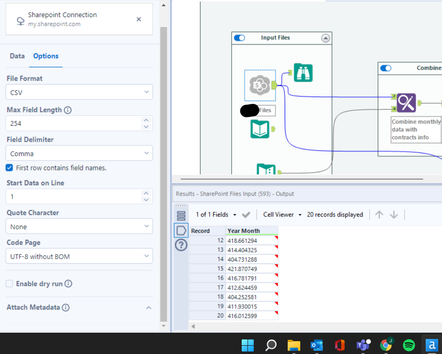Select the Options tab
The width and height of the screenshot is (442, 354).
(46, 56)
